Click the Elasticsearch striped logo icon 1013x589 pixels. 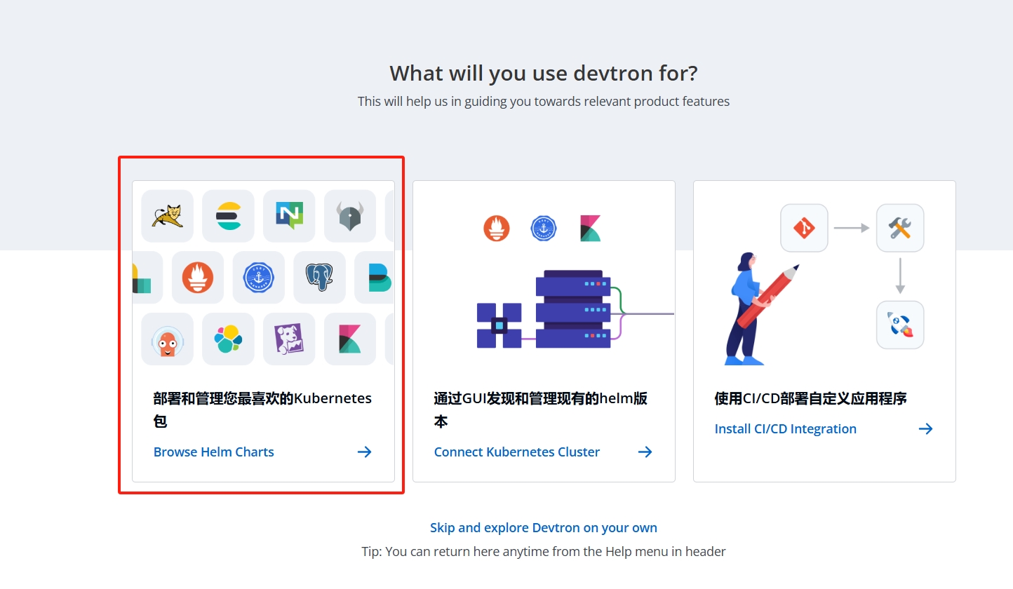(x=228, y=216)
